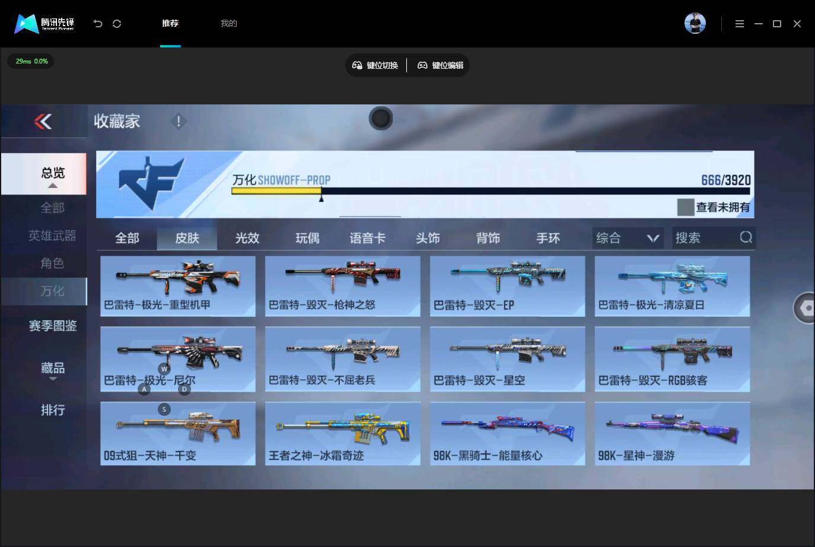Toggle the 查看未拥有 checkbox
Image resolution: width=815 pixels, height=547 pixels.
pyautogui.click(x=686, y=207)
